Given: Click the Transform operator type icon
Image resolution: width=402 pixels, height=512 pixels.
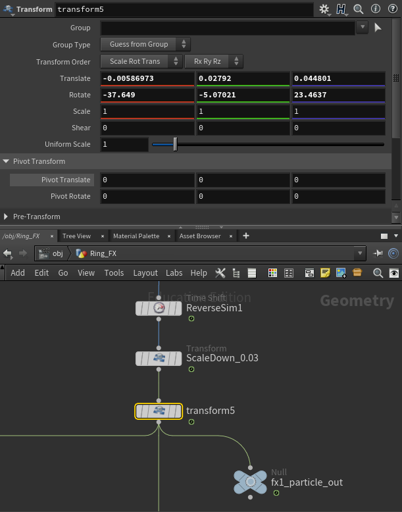Looking at the screenshot, I should coord(8,9).
